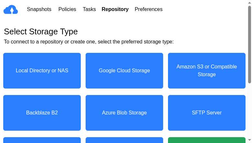
Task: Click the scrollbar track below the thumb
Action: coord(249,110)
